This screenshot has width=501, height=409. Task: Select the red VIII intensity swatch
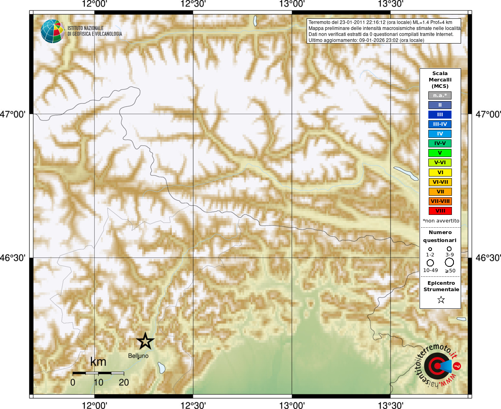(x=440, y=211)
